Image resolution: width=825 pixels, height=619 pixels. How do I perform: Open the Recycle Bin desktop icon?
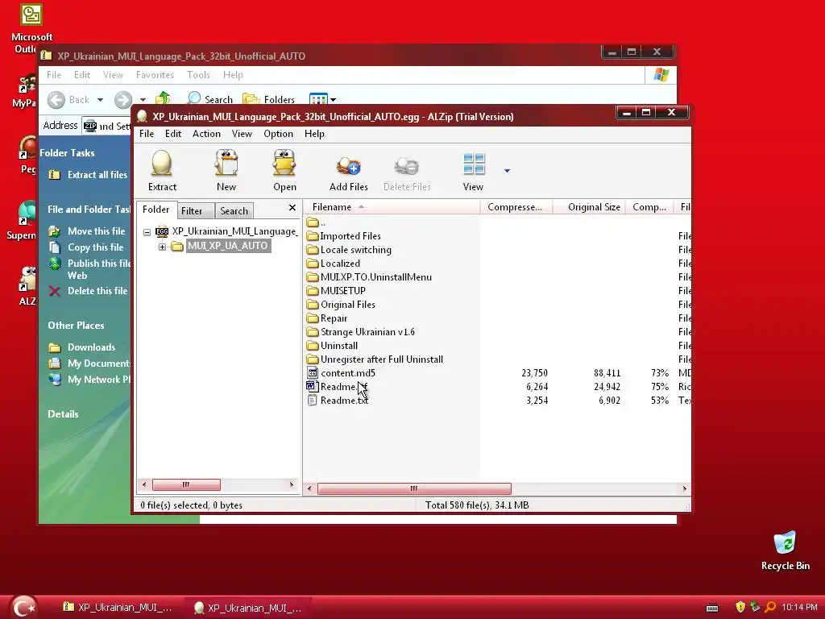pos(785,550)
